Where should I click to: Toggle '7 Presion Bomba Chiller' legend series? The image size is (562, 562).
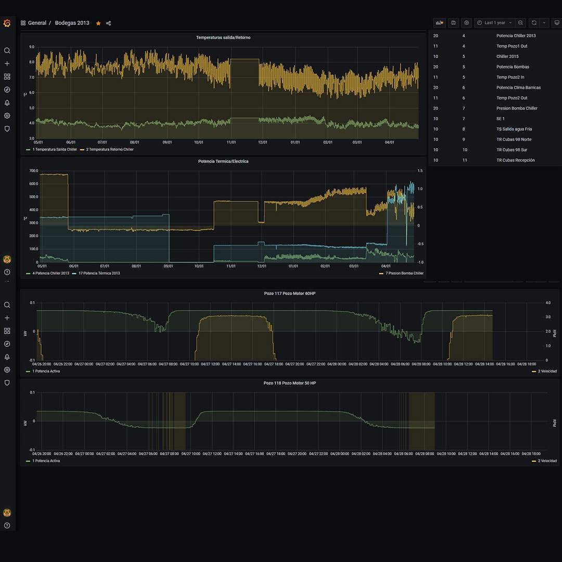click(x=404, y=273)
